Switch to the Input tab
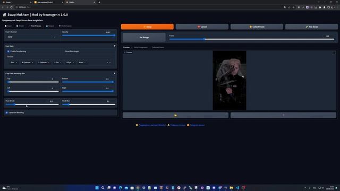 8,26
